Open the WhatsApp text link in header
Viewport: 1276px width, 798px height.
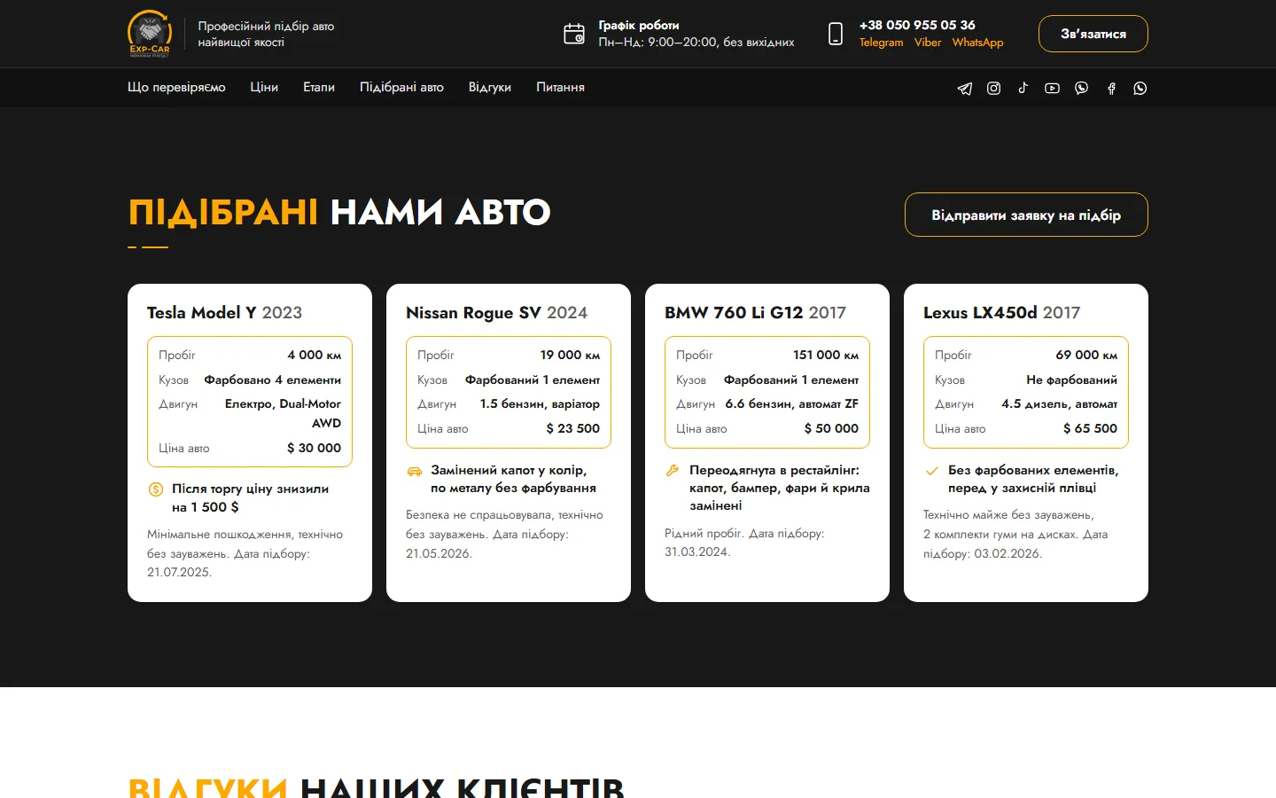(977, 43)
